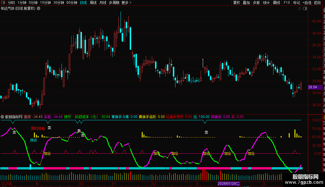
Task: Open the 多股 multi-stock view
Action: 256,3
